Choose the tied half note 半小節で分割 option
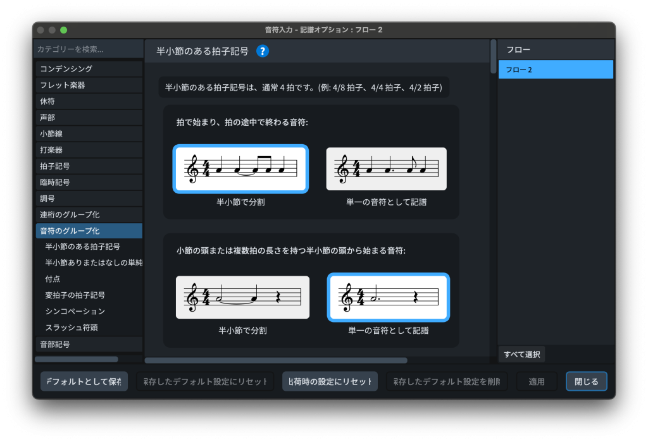 pyautogui.click(x=242, y=297)
